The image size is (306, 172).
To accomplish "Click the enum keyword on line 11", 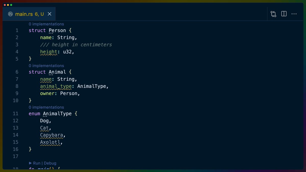I will 34,114.
